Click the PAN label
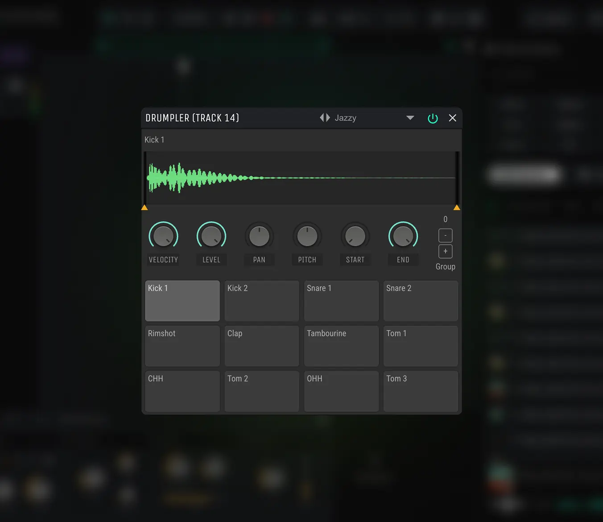This screenshot has height=522, width=603. click(x=259, y=260)
